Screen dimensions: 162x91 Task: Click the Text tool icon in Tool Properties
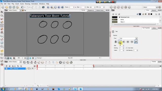[x=113, y=32]
